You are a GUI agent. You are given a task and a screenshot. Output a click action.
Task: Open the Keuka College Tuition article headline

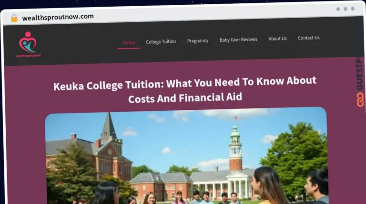pos(185,90)
